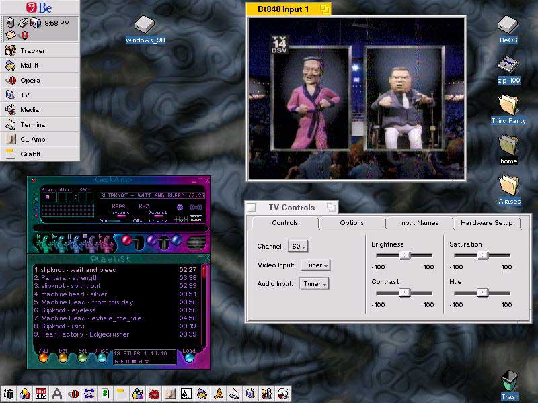Select the Controls tab in TV Controls

(284, 223)
